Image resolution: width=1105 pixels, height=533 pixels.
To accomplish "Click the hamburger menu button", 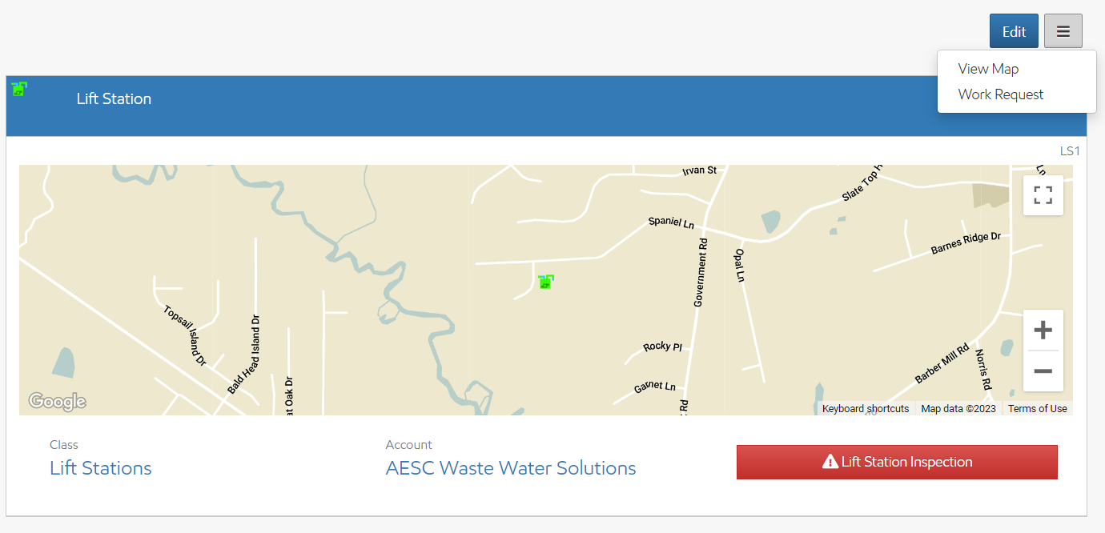I will 1063,31.
